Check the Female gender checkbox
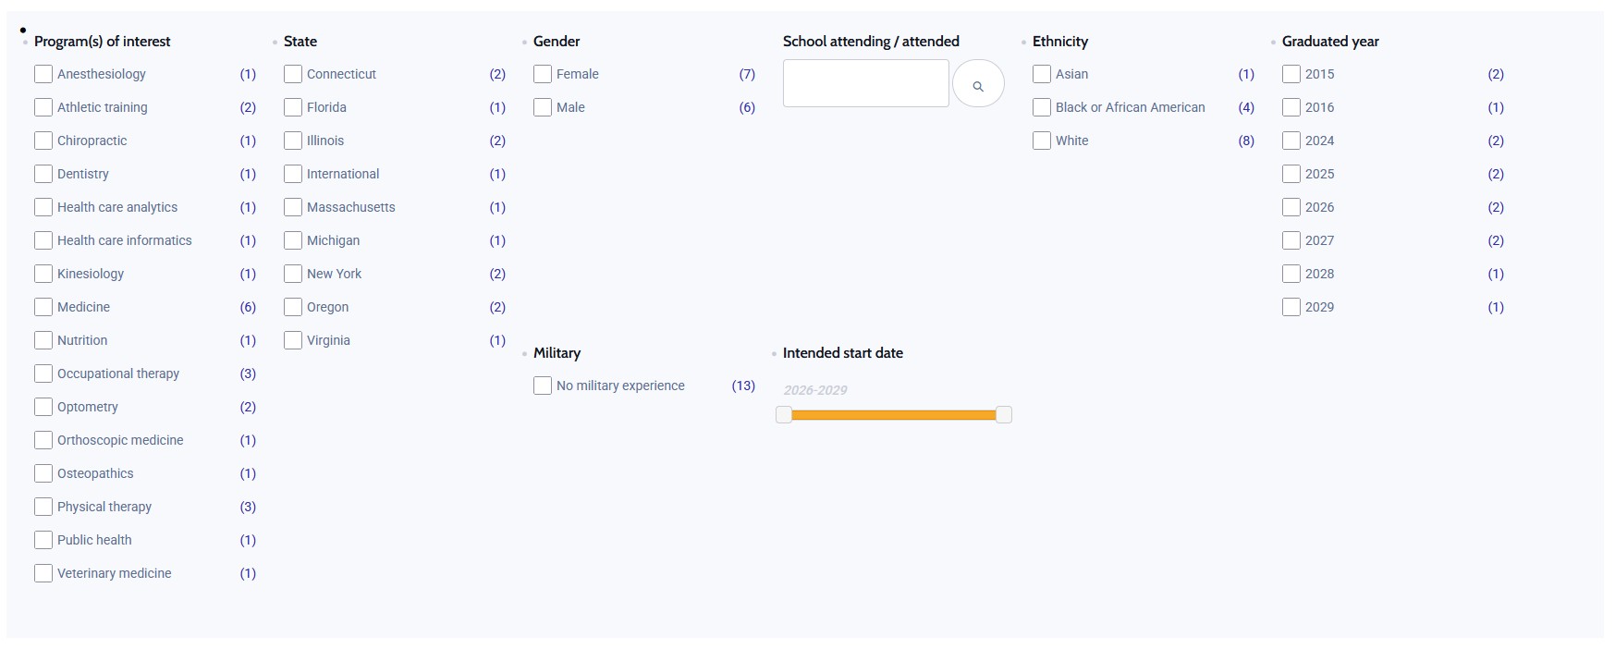 tap(543, 74)
